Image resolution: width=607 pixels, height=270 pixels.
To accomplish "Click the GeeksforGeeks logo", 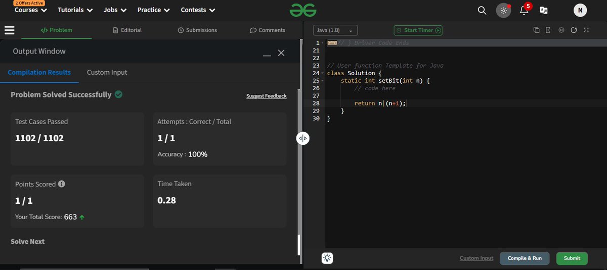I will coord(303,10).
